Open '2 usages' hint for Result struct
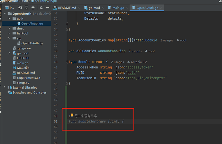 tap(117, 62)
